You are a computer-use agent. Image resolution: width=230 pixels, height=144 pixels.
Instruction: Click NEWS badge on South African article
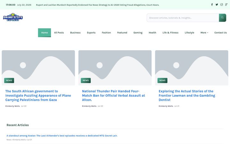coord(9,80)
